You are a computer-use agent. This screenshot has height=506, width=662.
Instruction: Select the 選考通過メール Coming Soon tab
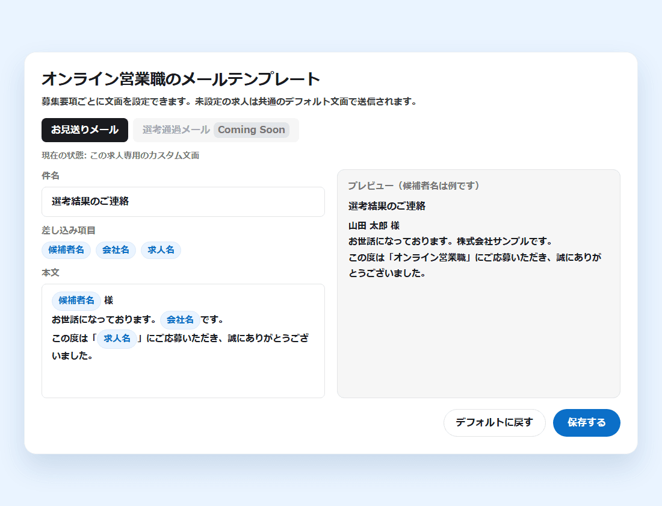click(215, 130)
